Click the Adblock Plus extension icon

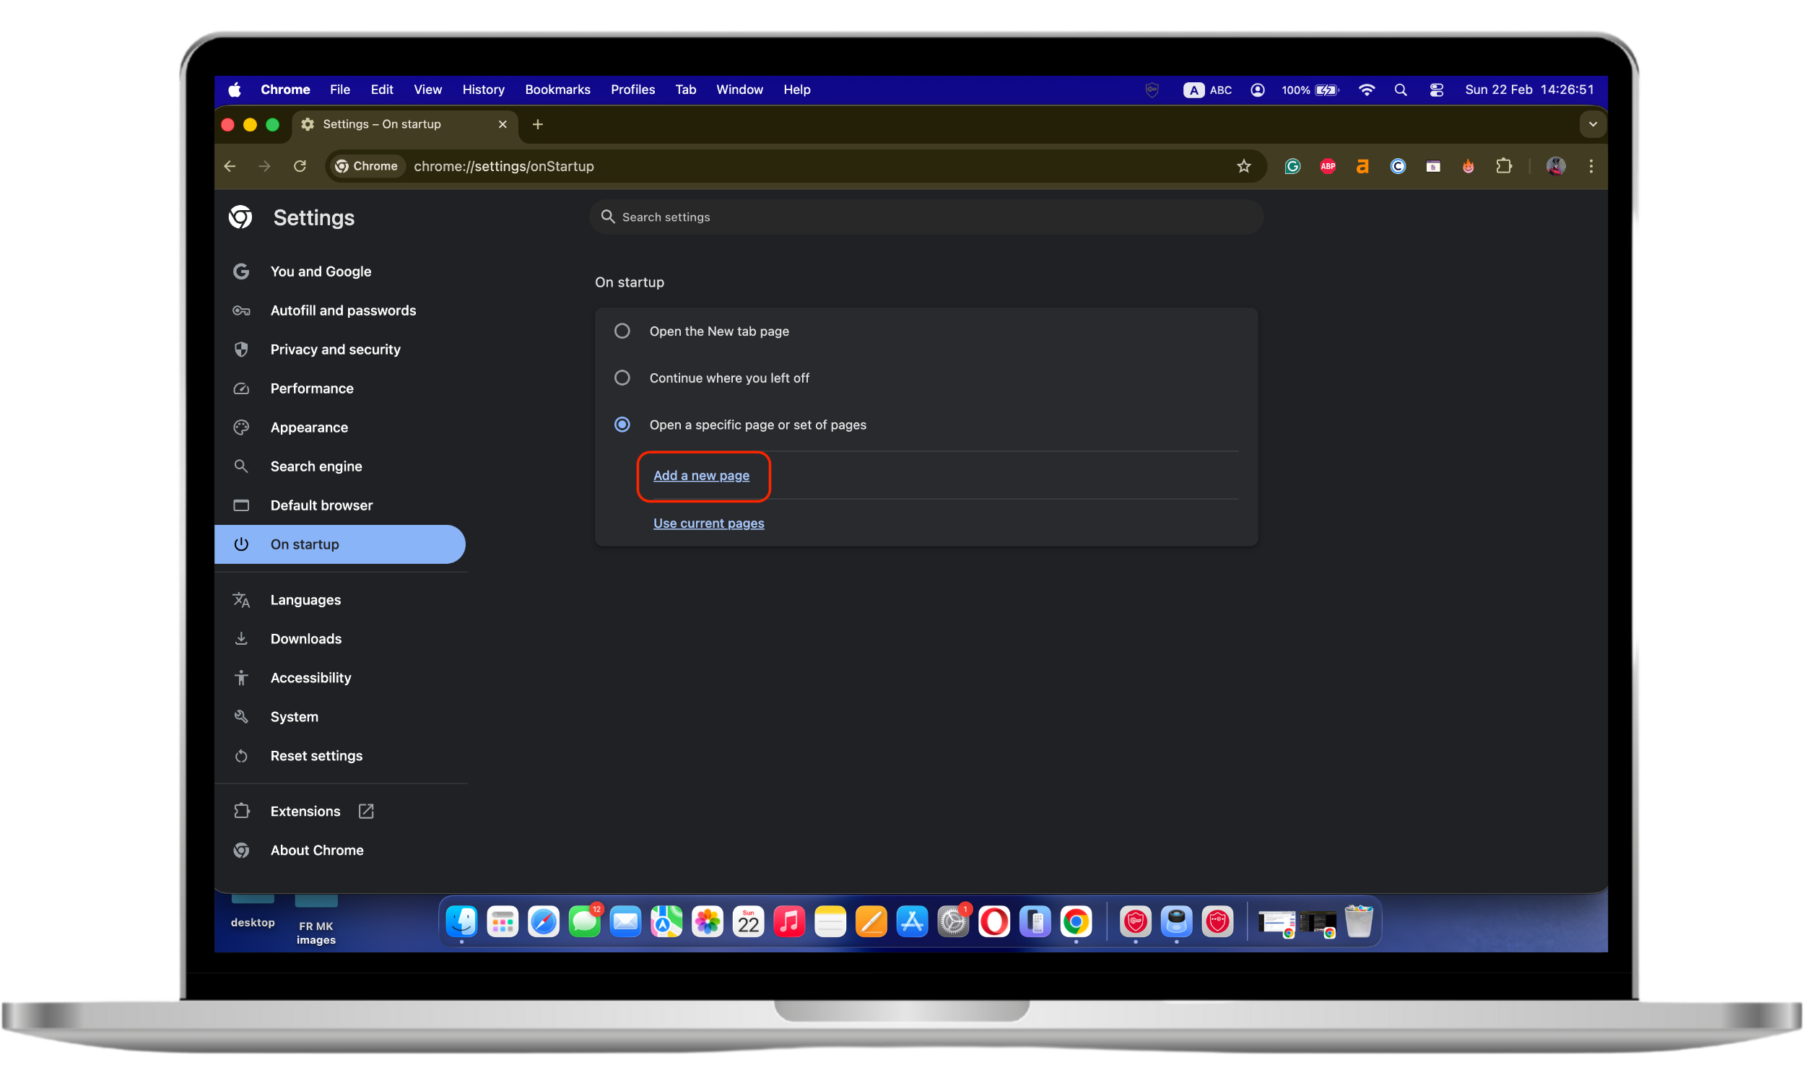(x=1327, y=165)
